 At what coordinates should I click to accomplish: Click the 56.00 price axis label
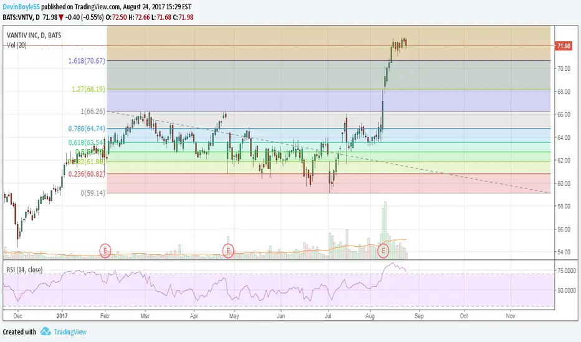coord(563,229)
